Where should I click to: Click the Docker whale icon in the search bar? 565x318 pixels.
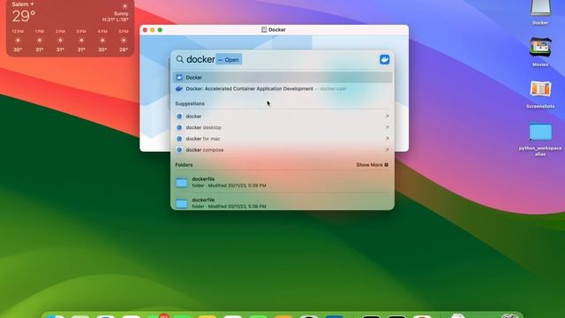tap(385, 59)
